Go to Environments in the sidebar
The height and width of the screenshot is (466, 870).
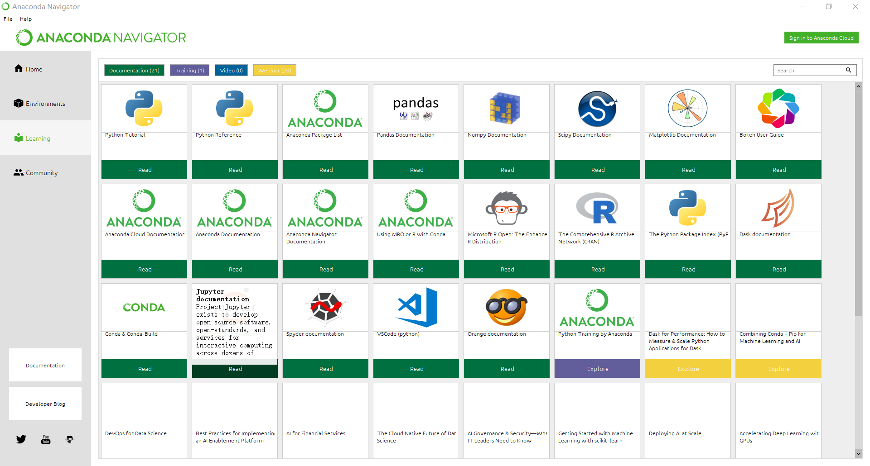point(39,103)
